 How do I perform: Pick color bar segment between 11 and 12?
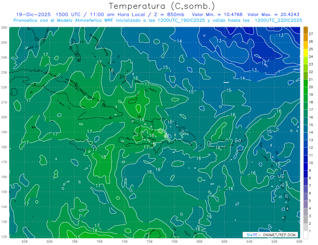point(306,151)
